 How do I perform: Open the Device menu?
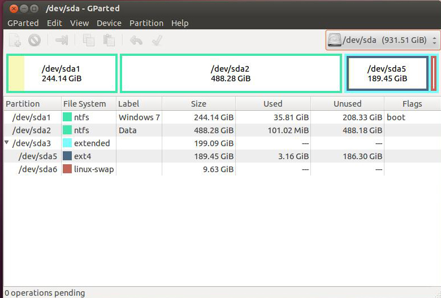click(109, 23)
